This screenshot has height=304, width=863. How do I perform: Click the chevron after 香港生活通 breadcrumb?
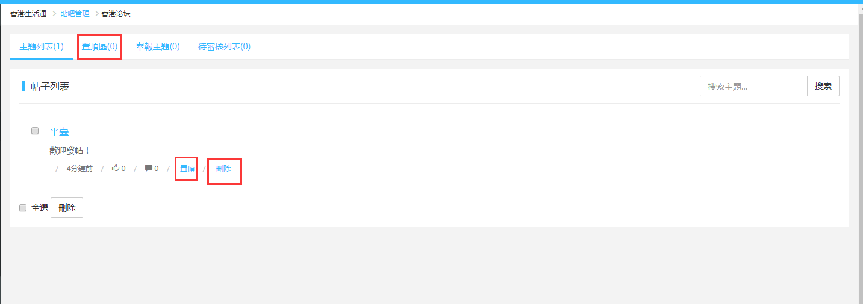(x=54, y=13)
